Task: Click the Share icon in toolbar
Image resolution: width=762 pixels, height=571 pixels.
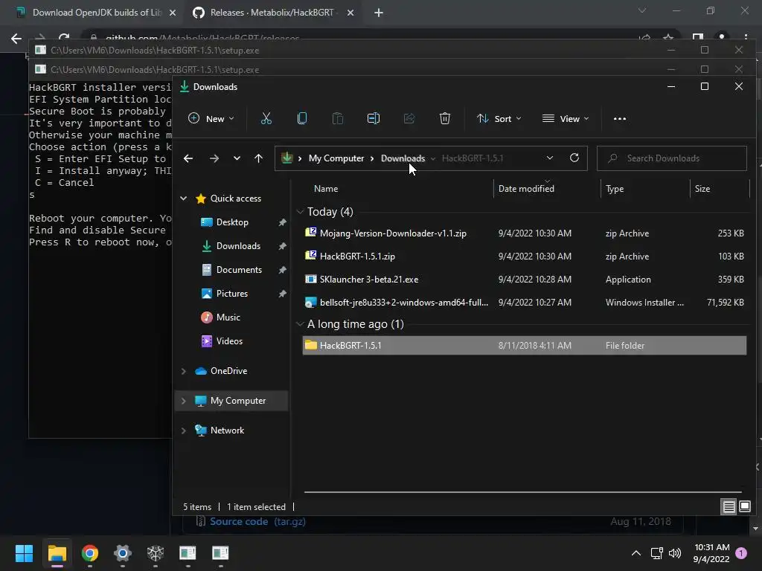Action: click(x=409, y=118)
